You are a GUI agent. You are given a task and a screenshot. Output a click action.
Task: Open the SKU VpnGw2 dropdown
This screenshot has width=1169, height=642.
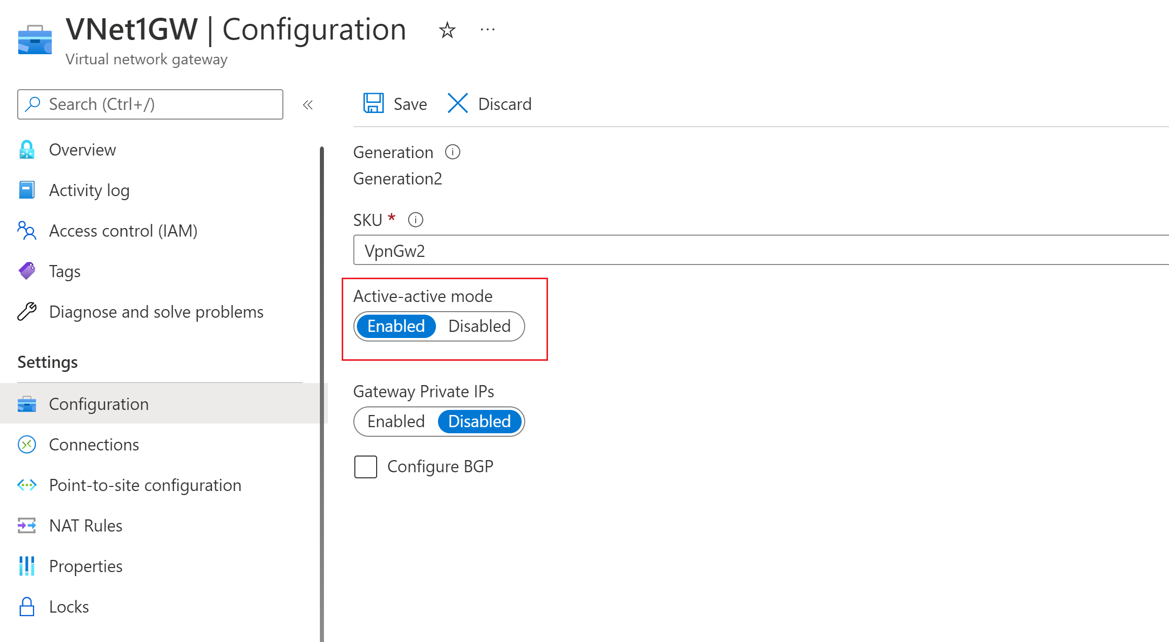pyautogui.click(x=760, y=250)
